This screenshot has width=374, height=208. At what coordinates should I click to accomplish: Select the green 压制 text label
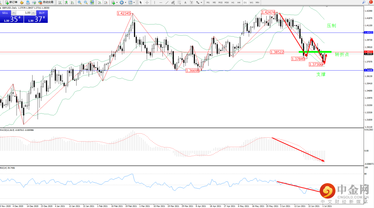click(x=331, y=26)
